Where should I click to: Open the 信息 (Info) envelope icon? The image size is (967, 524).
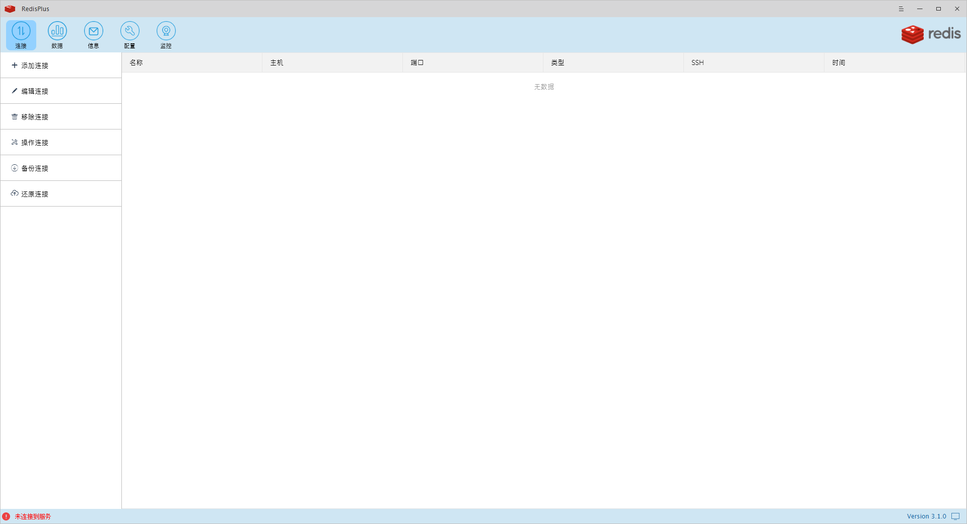tap(94, 34)
